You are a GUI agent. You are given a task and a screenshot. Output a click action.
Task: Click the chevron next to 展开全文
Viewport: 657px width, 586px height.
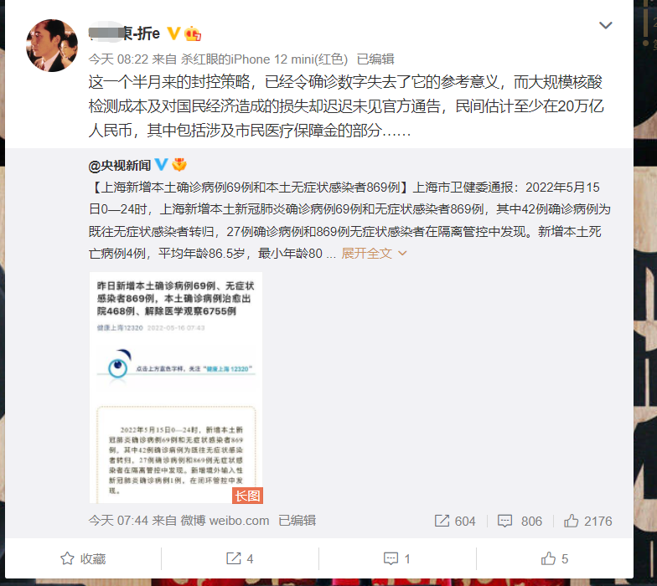402,253
